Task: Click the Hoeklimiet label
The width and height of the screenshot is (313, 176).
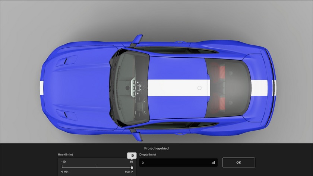Action: pyautogui.click(x=66, y=154)
